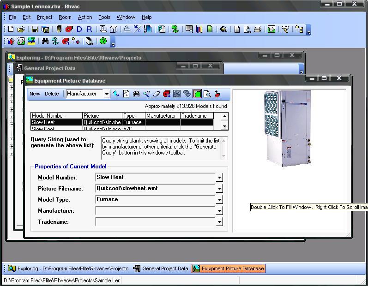The width and height of the screenshot is (368, 286).
Task: Click the red fan with magnifier icon in database toolbar
Action: point(167,94)
